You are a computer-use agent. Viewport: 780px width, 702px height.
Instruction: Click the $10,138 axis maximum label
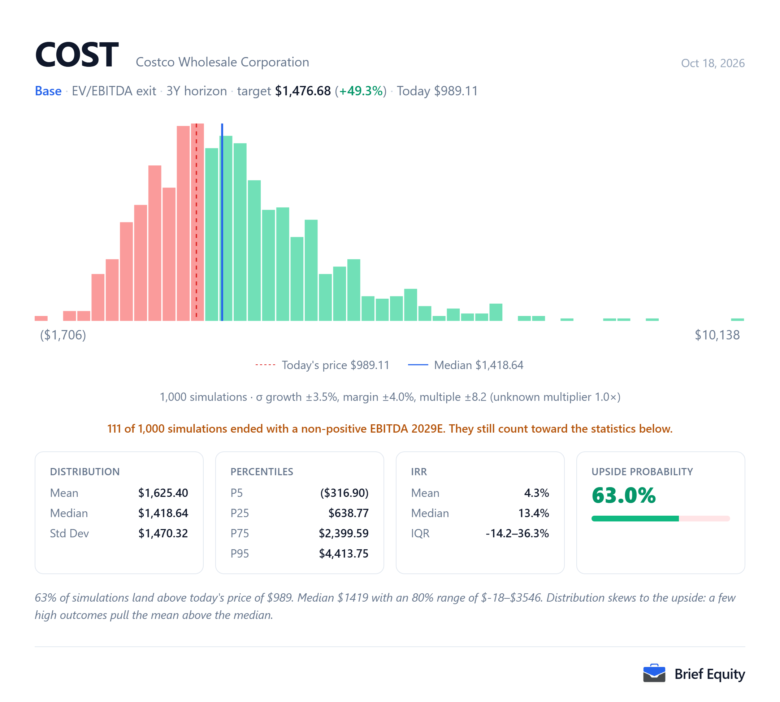click(x=717, y=335)
